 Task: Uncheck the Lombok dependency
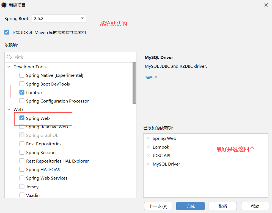tap(22, 92)
